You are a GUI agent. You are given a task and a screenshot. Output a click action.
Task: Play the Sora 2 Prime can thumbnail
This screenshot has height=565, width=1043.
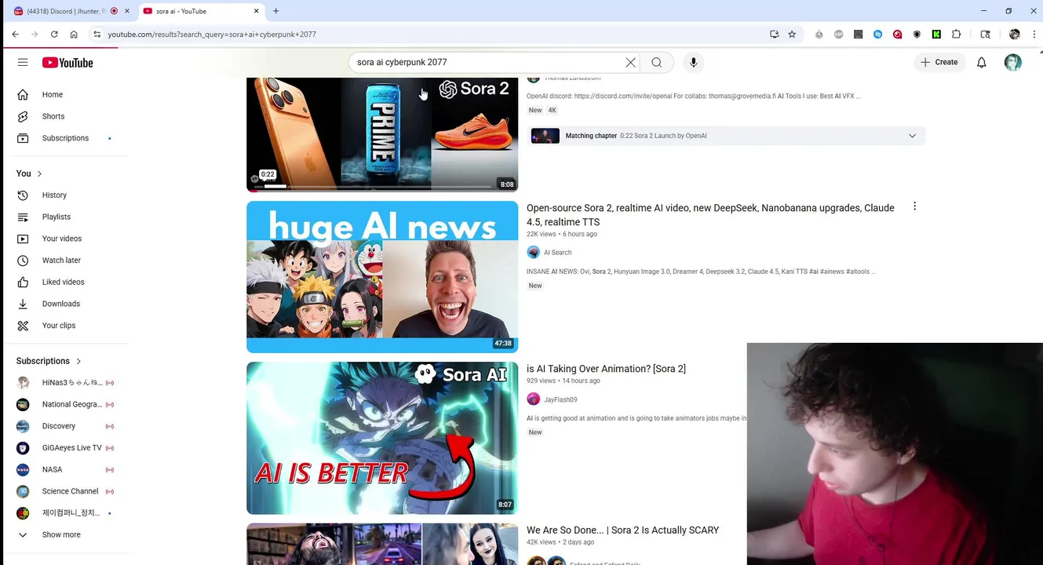[x=382, y=133]
